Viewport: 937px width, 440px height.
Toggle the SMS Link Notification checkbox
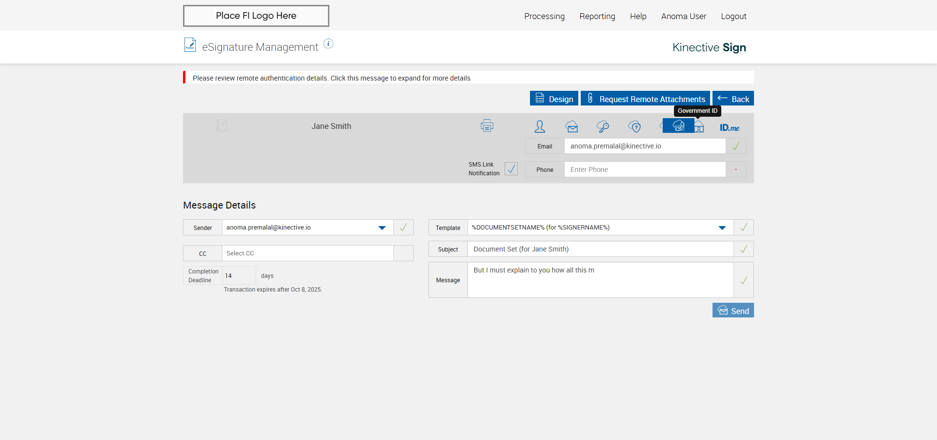[x=511, y=169]
